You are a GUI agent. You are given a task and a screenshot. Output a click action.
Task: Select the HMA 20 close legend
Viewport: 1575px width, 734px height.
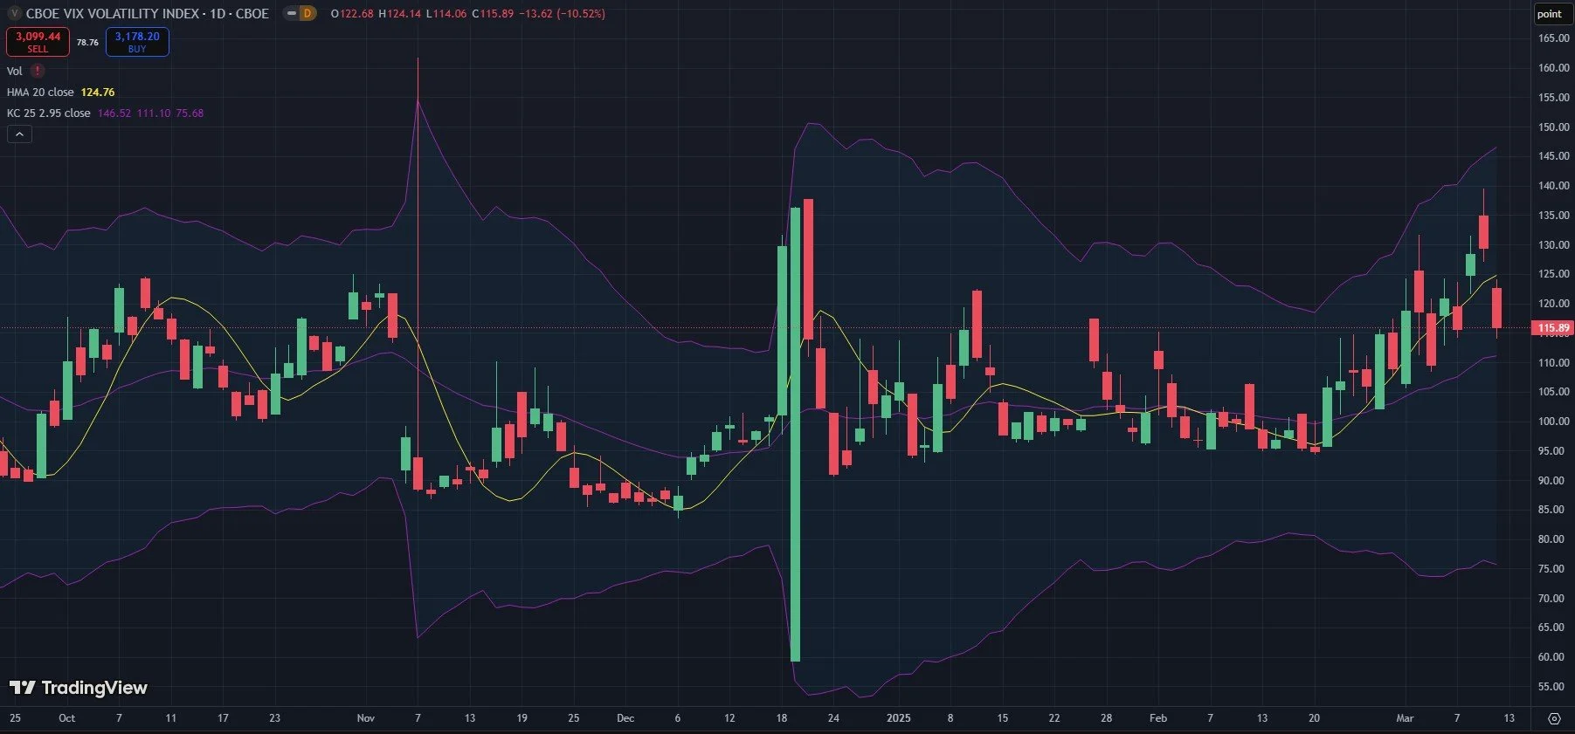tap(40, 92)
